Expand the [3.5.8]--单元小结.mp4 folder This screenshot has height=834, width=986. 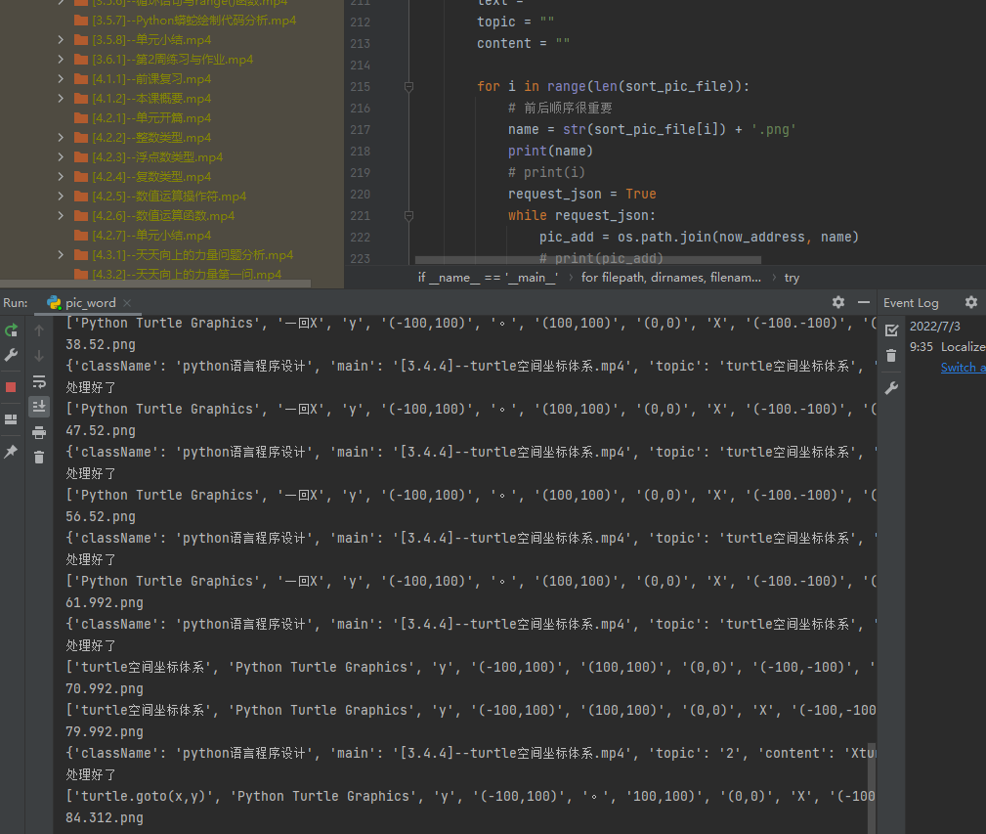tap(61, 40)
